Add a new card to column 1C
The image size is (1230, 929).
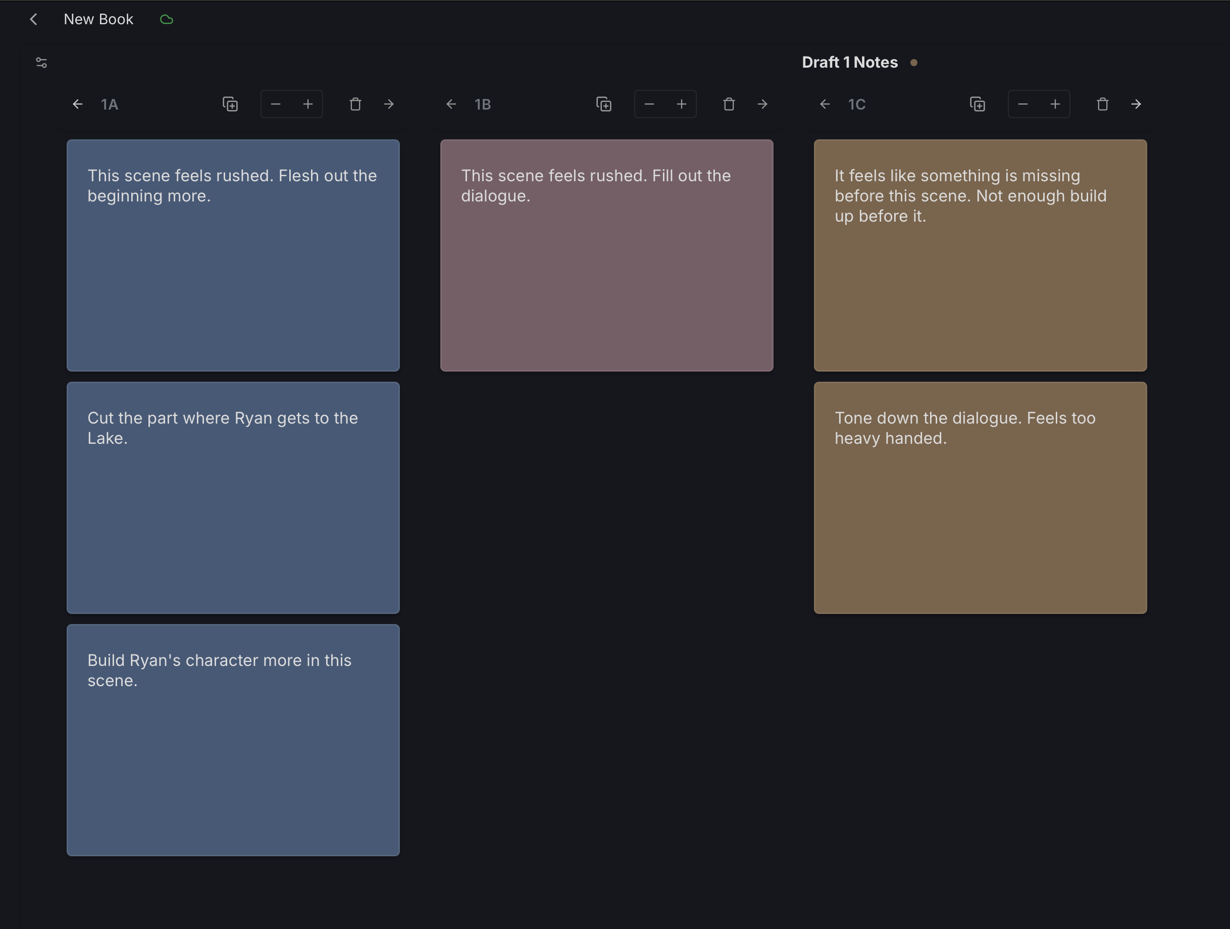(978, 105)
